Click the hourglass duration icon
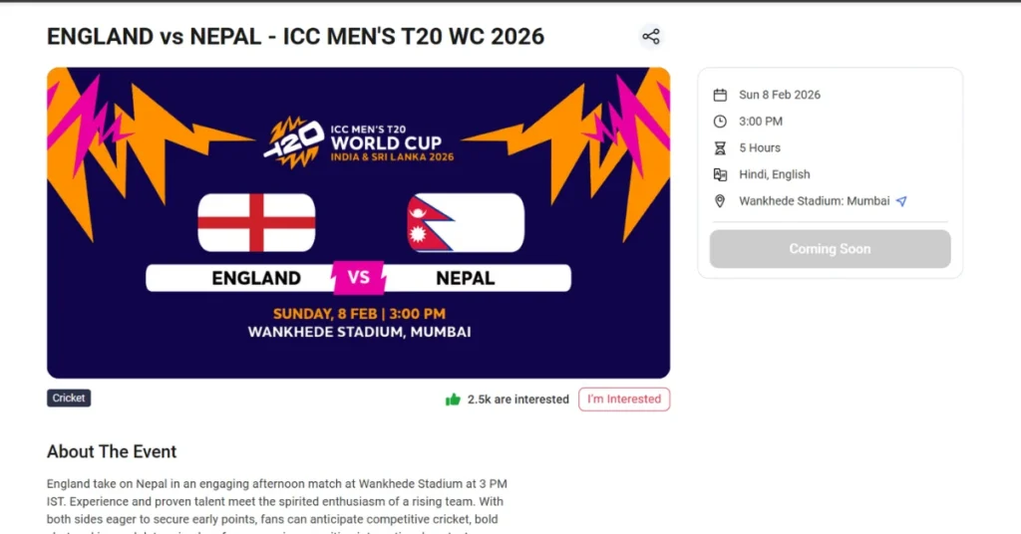 tap(720, 147)
